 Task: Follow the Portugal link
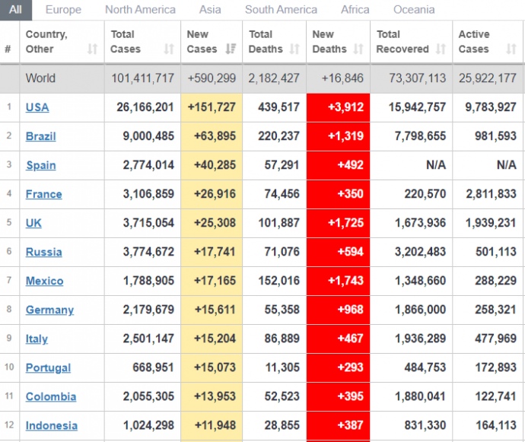tap(48, 367)
